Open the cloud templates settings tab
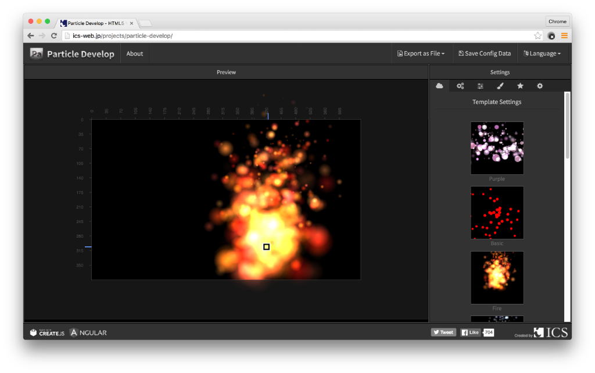595x373 pixels. pyautogui.click(x=439, y=86)
